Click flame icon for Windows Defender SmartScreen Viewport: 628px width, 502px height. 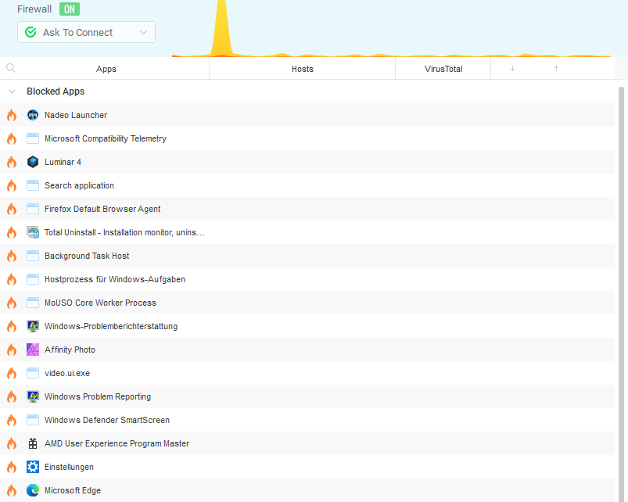[12, 421]
